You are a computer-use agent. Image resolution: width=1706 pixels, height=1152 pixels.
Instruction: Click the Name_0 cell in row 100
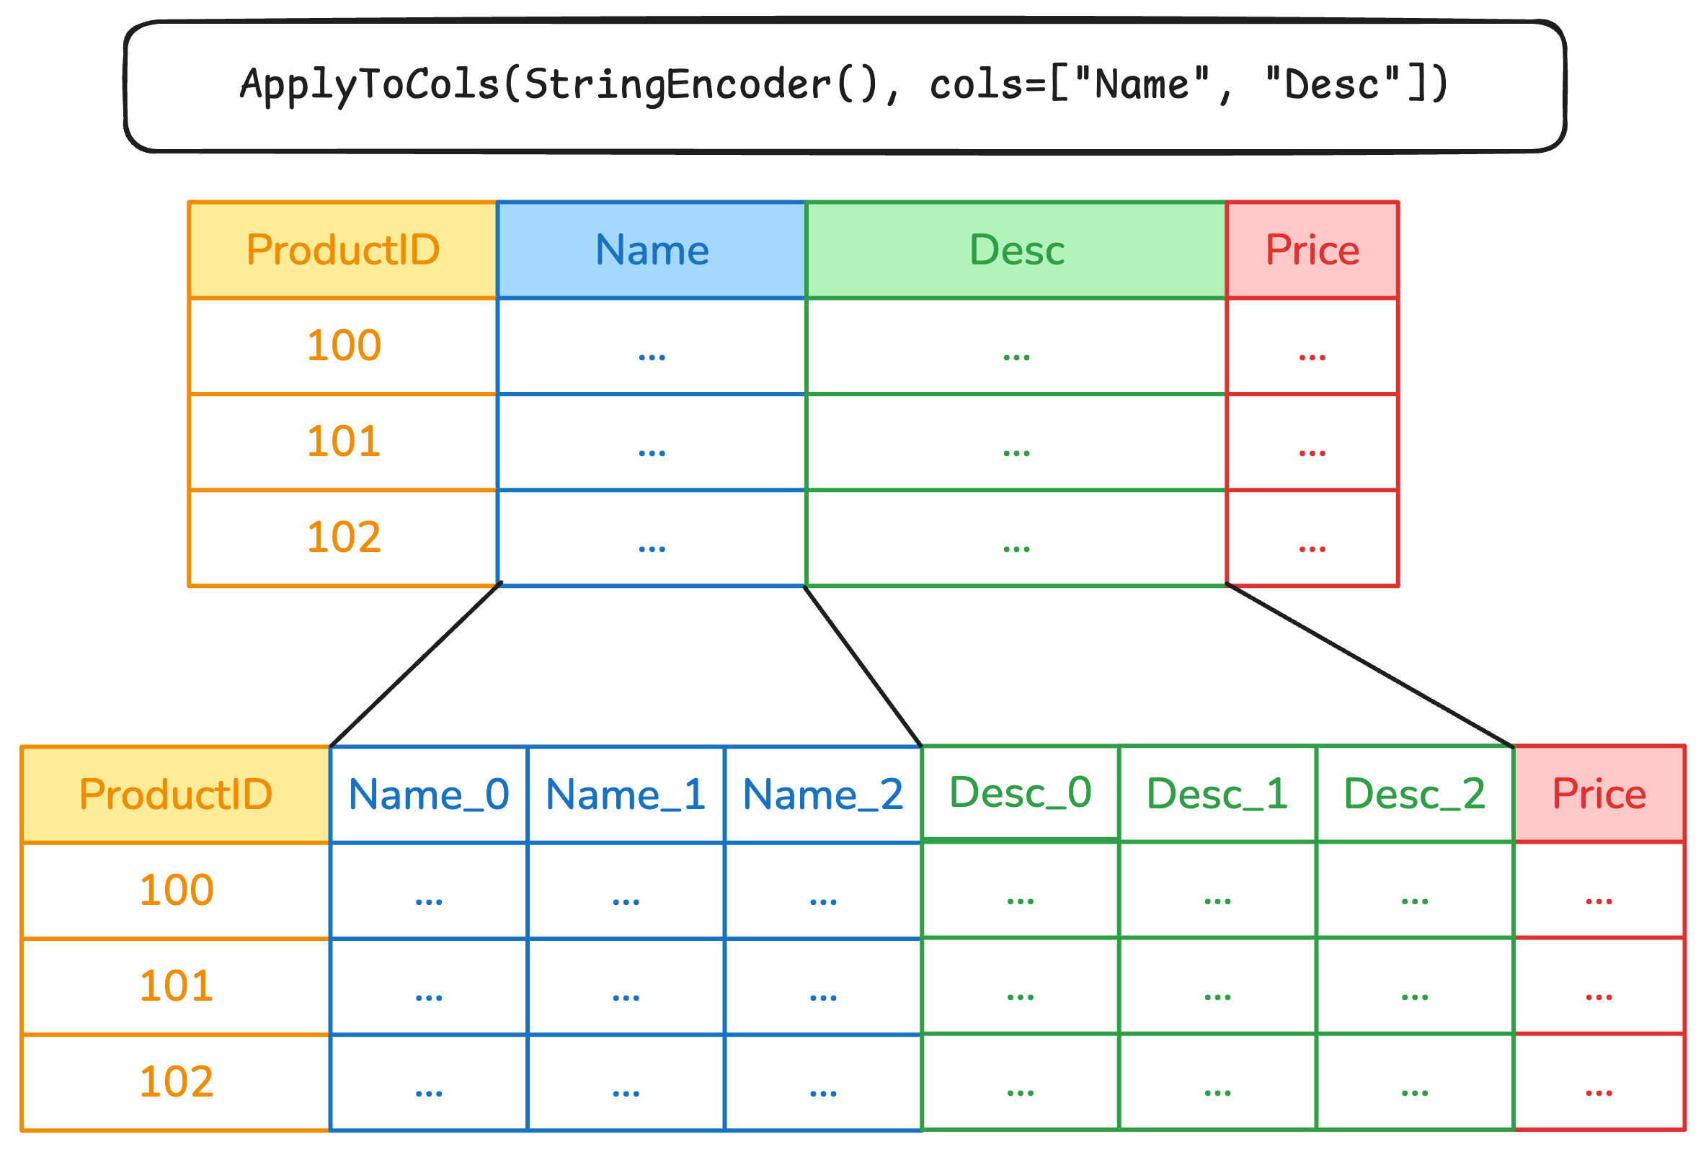tap(429, 890)
